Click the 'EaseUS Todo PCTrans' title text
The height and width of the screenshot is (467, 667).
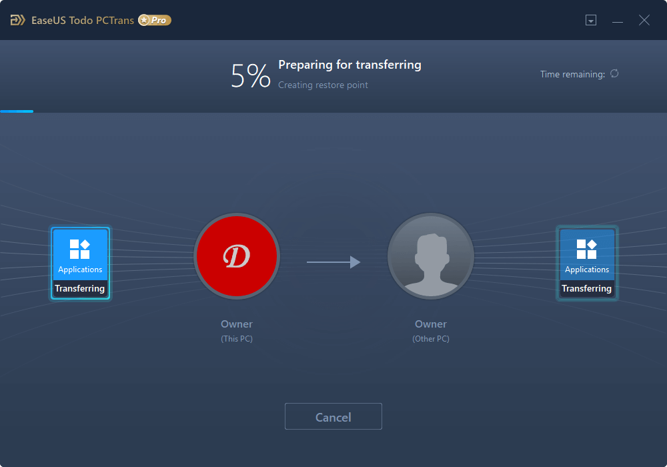[x=83, y=21]
